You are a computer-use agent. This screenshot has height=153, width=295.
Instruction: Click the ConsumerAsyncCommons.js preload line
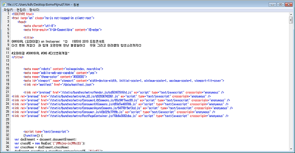122,108
